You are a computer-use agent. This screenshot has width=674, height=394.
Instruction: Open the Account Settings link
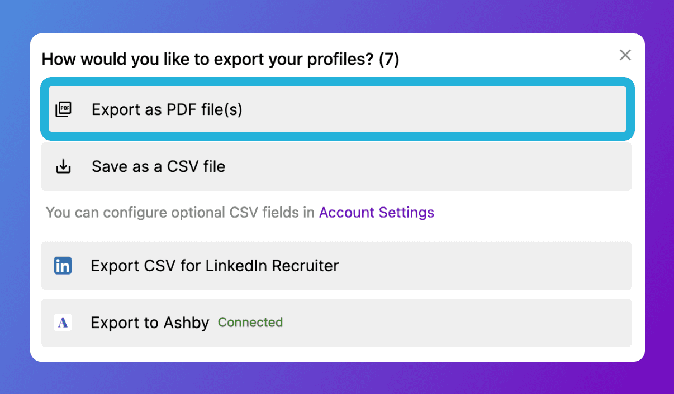[376, 212]
